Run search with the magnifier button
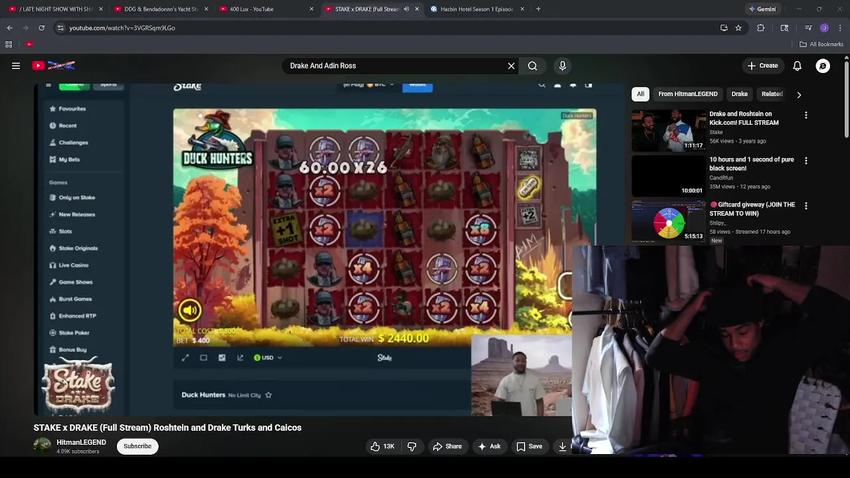Screen dimensions: 850x478 point(533,66)
